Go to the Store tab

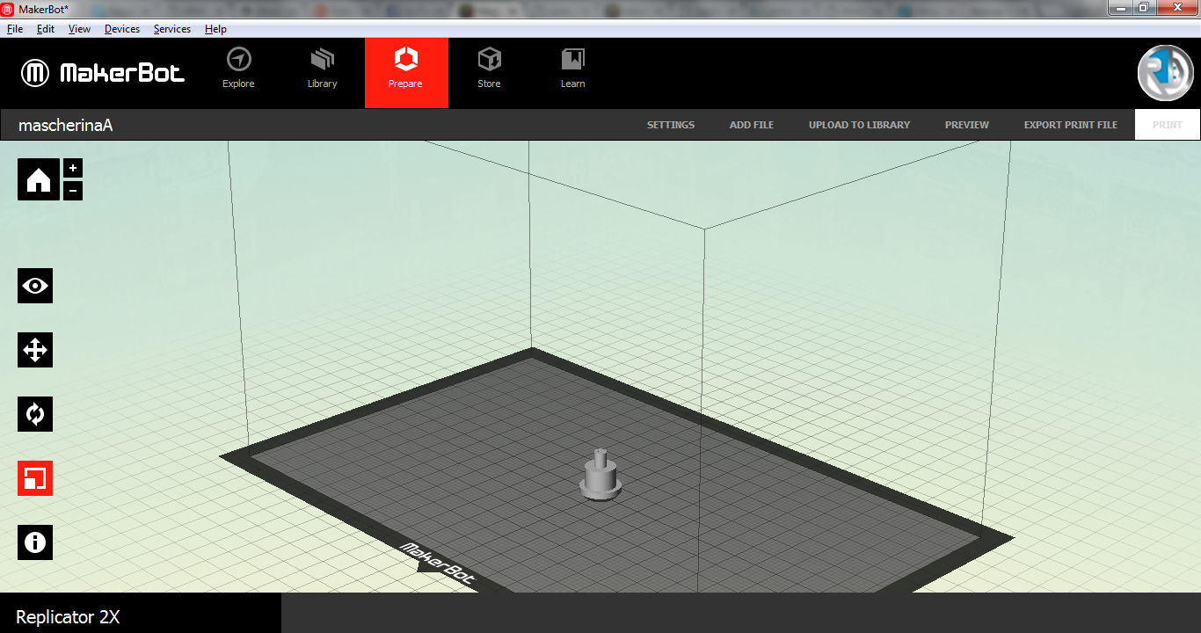[x=490, y=69]
